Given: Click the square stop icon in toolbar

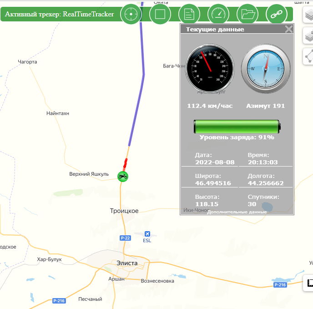Looking at the screenshot, I should coord(160,14).
